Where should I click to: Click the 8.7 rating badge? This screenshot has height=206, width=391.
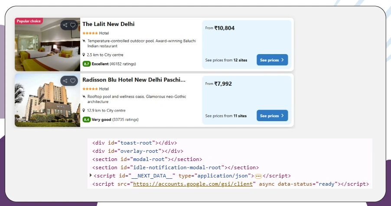[x=87, y=64]
